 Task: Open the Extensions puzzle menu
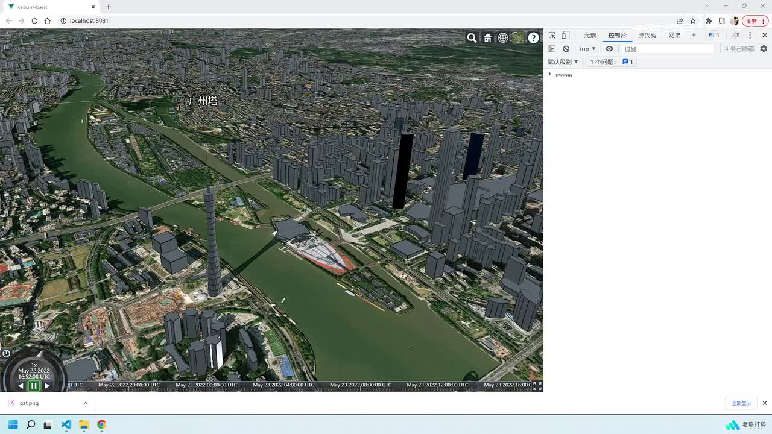click(709, 20)
